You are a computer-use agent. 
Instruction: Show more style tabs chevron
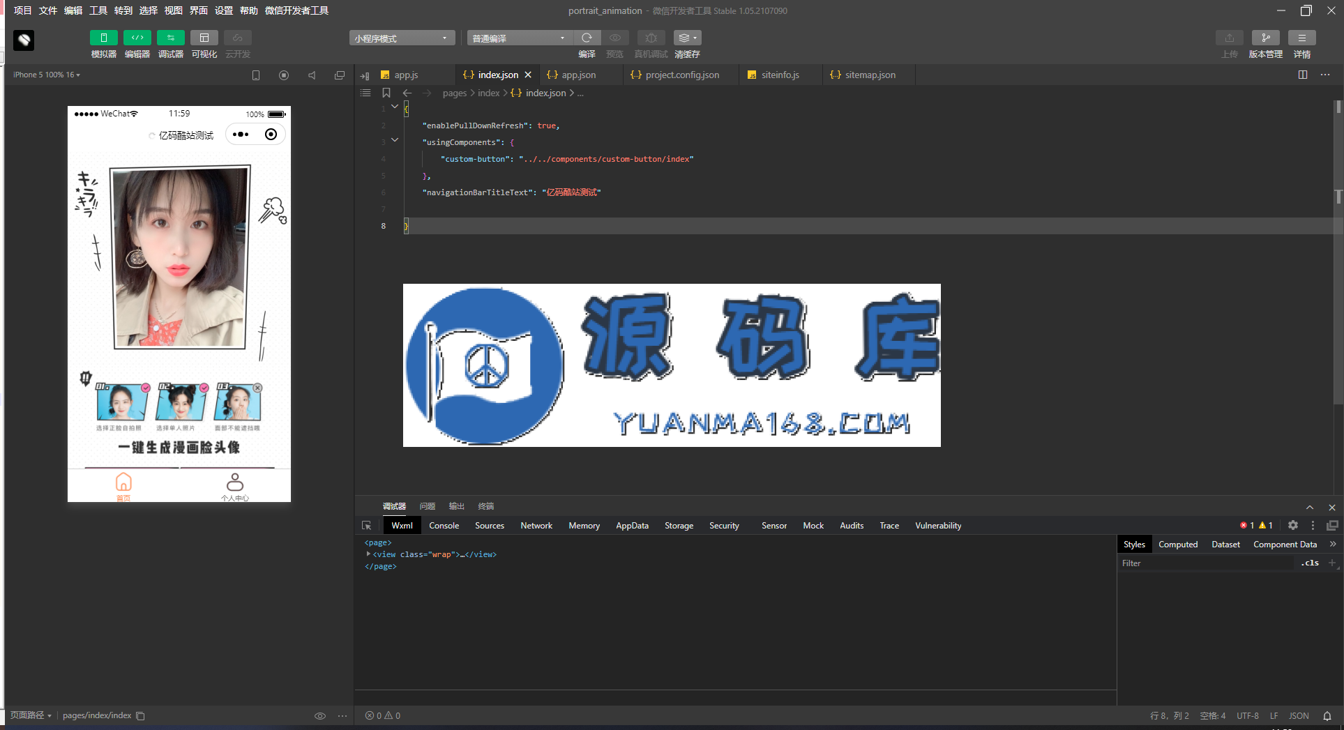1333,545
